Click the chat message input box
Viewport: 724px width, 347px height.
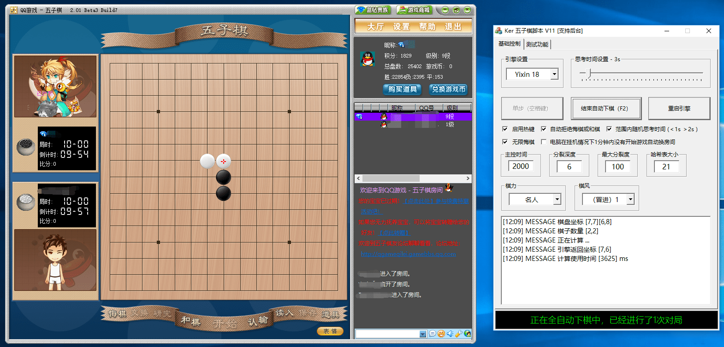coord(387,334)
